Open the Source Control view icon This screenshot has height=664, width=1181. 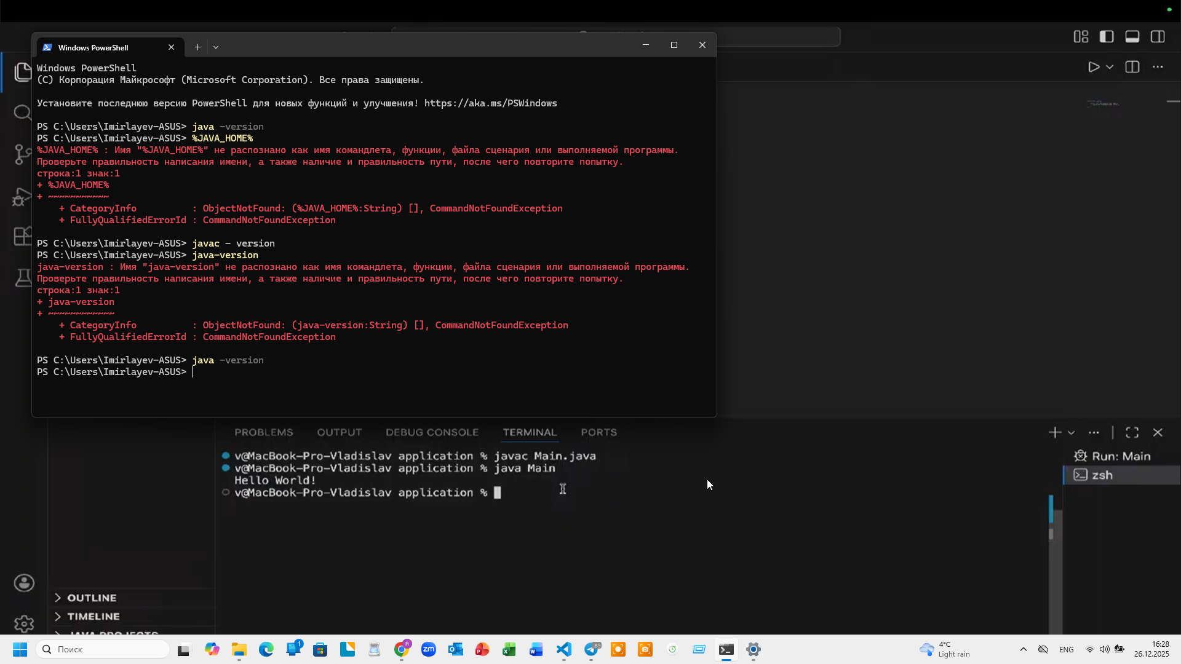coord(22,154)
